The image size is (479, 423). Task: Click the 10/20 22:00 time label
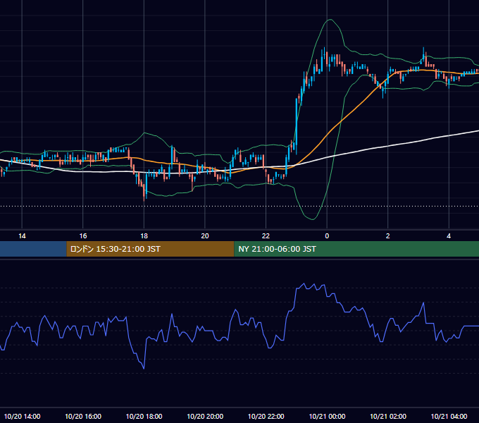point(266,416)
